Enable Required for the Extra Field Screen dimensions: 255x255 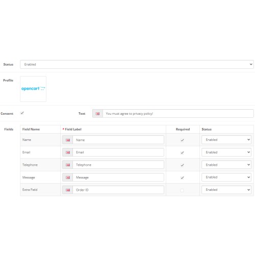[x=182, y=190]
